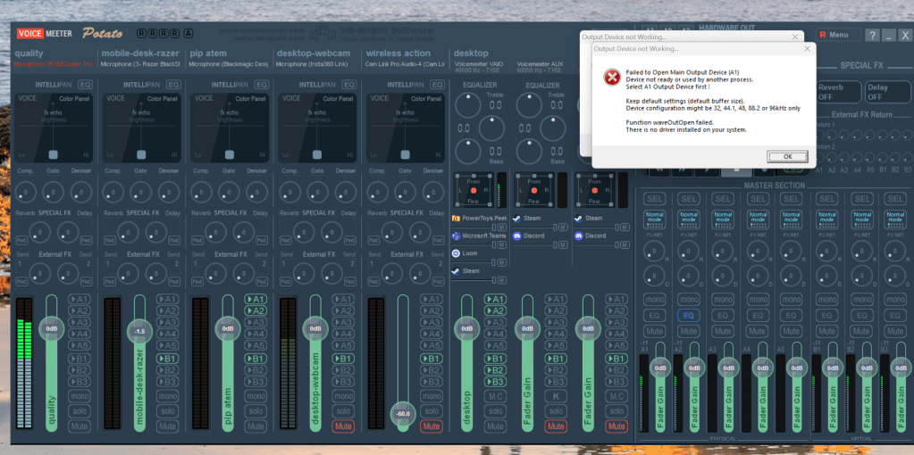This screenshot has height=455, width=914.
Task: Toggle B3 routing on the desktop strip
Action: [x=495, y=382]
